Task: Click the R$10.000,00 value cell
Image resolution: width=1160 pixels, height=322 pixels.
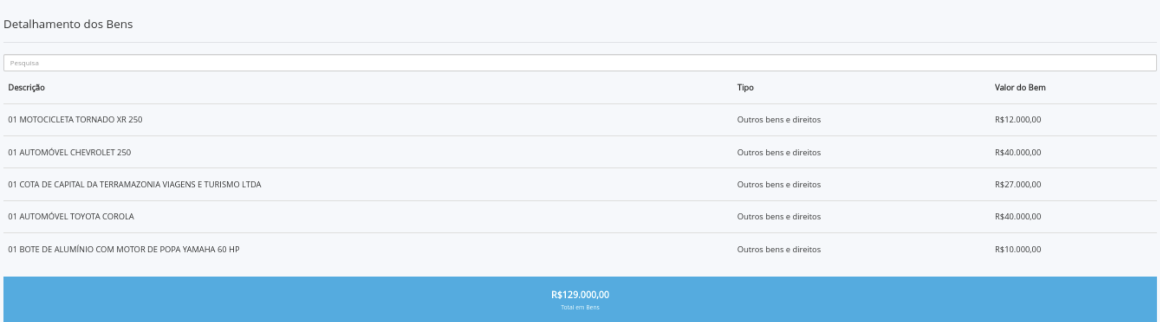Action: click(x=1018, y=249)
